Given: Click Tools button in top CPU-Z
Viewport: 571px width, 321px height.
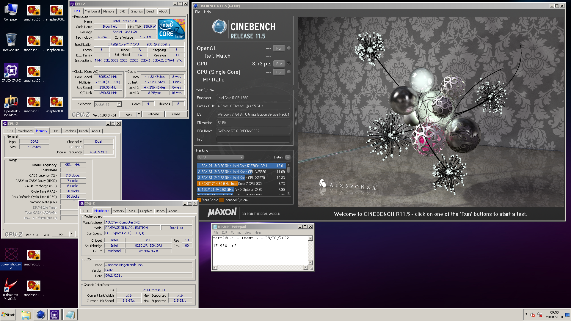Looking at the screenshot, I should 128,114.
